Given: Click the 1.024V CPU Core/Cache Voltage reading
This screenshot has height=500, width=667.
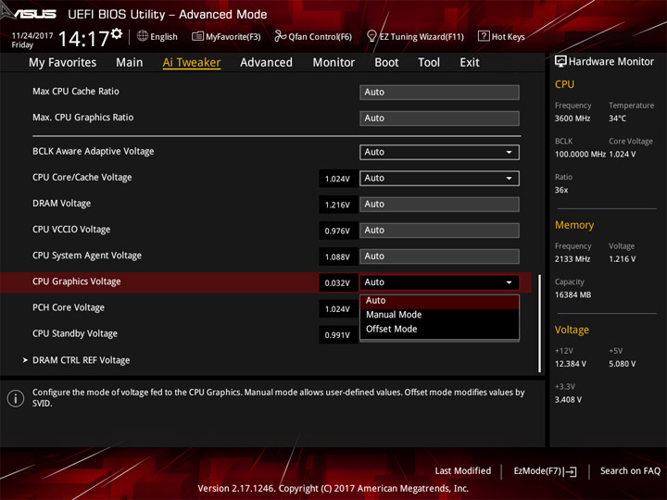Looking at the screenshot, I should (338, 179).
